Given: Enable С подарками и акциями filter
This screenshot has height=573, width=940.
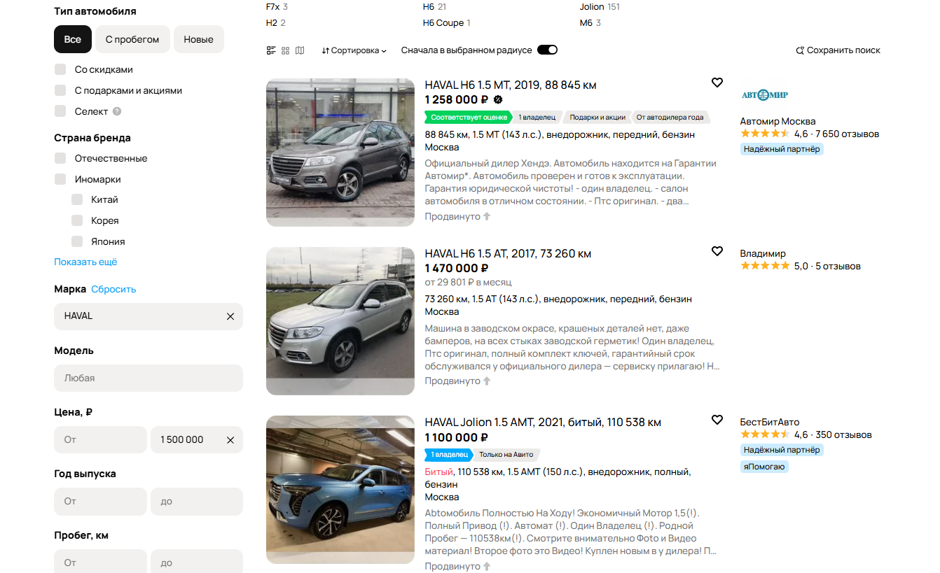Looking at the screenshot, I should [x=60, y=90].
